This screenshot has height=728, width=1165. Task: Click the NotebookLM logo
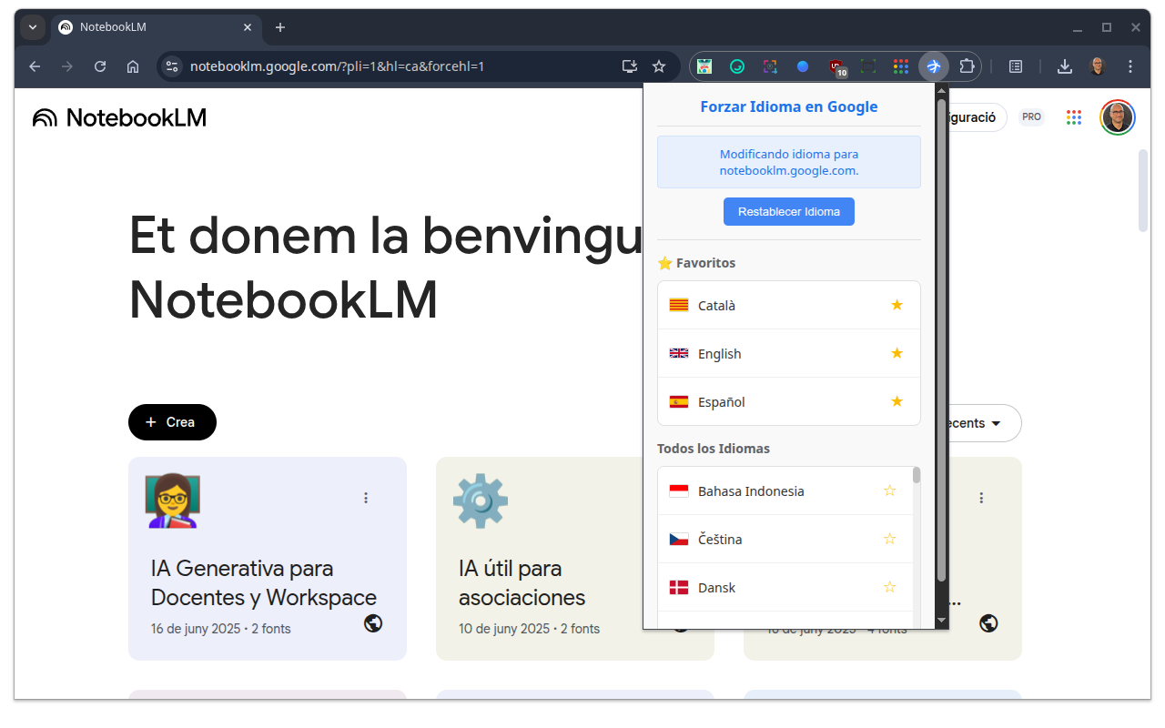[118, 116]
